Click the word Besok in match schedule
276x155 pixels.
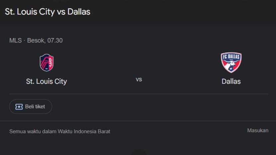click(36, 41)
